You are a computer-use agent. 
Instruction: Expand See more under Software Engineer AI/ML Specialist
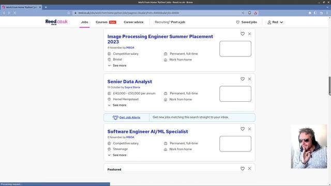117,155
